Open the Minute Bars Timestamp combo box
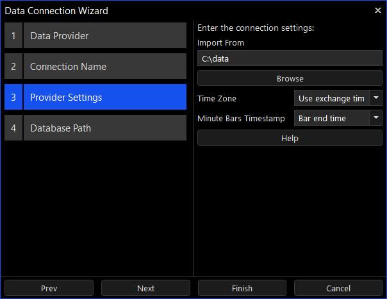 (331, 119)
